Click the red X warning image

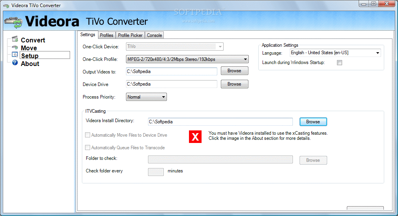[195, 137]
